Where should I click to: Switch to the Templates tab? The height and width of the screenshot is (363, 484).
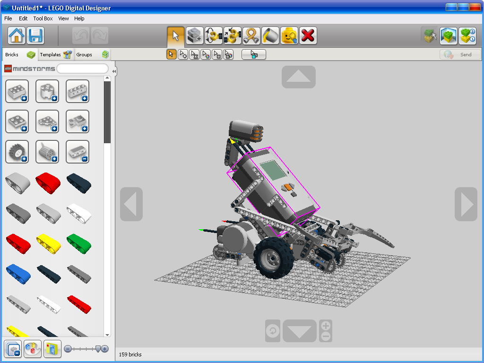pos(56,55)
